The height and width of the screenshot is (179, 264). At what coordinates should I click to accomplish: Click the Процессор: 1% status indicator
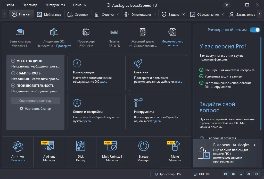pos(168,174)
